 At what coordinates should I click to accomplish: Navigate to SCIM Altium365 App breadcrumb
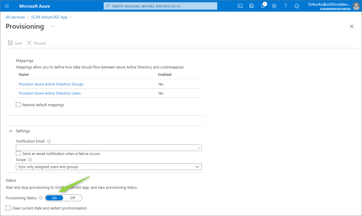49,17
